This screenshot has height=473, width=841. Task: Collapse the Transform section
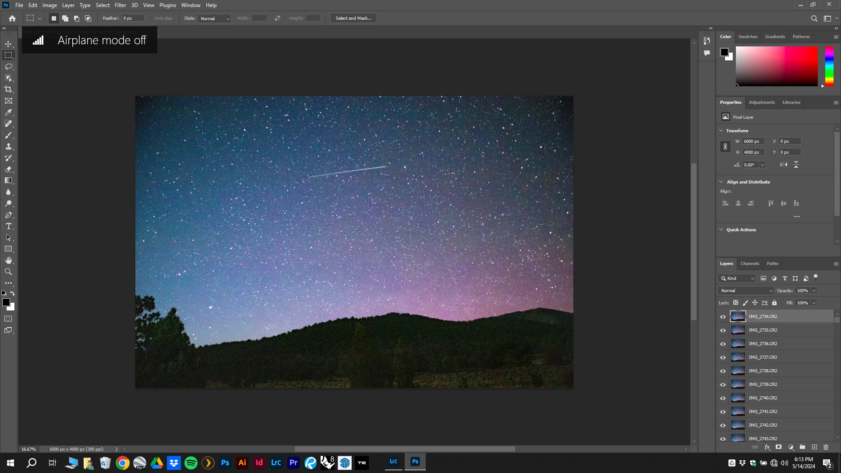tap(721, 131)
